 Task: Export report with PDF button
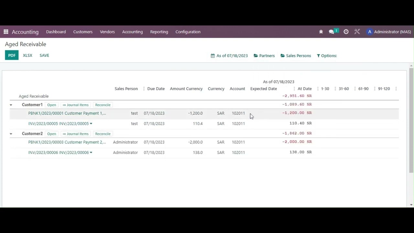click(12, 55)
